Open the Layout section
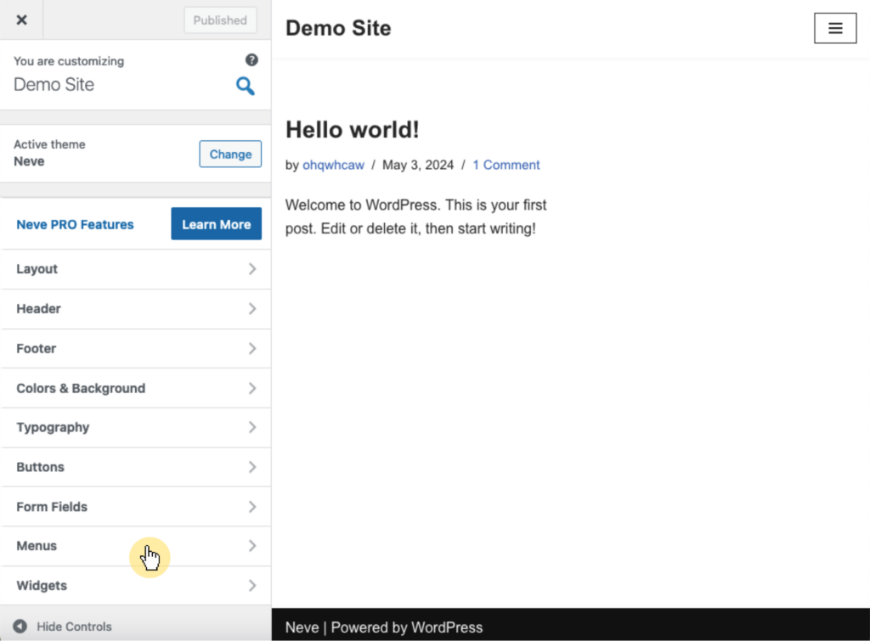Screen dimensions: 870x641 136,269
